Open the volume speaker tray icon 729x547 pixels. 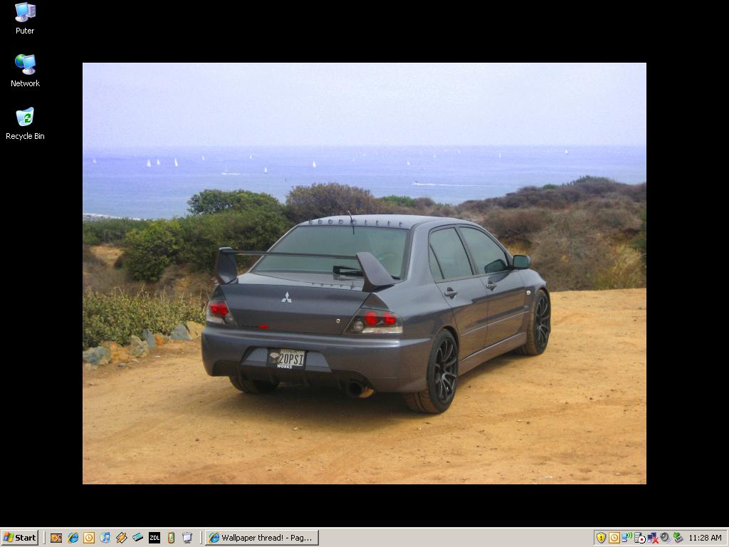666,537
